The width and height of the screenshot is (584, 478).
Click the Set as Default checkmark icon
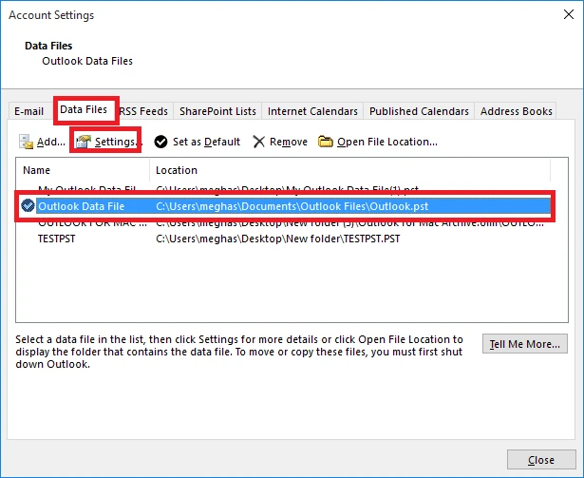pyautogui.click(x=160, y=142)
